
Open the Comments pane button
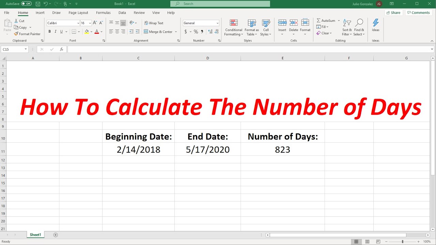(x=419, y=13)
